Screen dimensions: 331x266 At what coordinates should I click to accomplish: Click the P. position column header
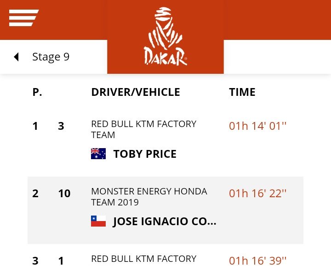point(37,92)
